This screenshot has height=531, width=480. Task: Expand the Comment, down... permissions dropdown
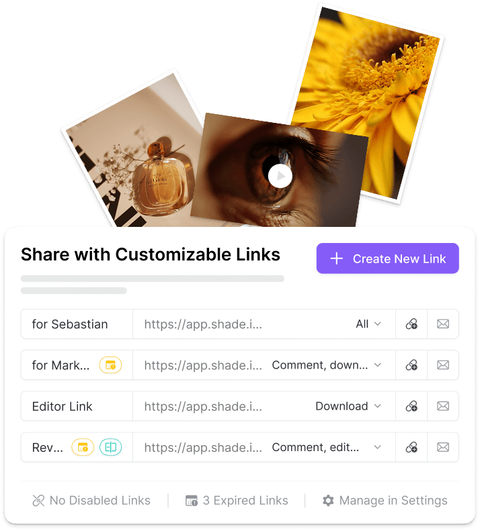[x=326, y=365]
